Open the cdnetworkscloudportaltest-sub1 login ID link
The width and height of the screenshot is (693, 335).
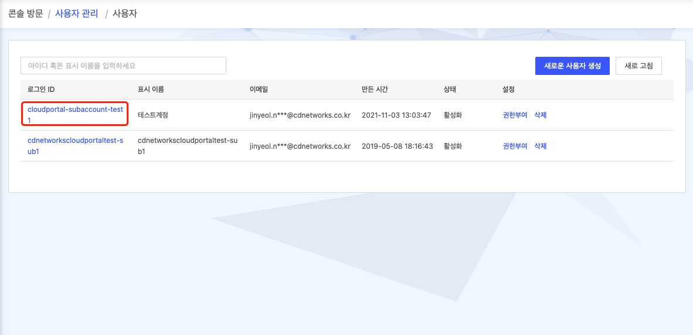point(75,146)
